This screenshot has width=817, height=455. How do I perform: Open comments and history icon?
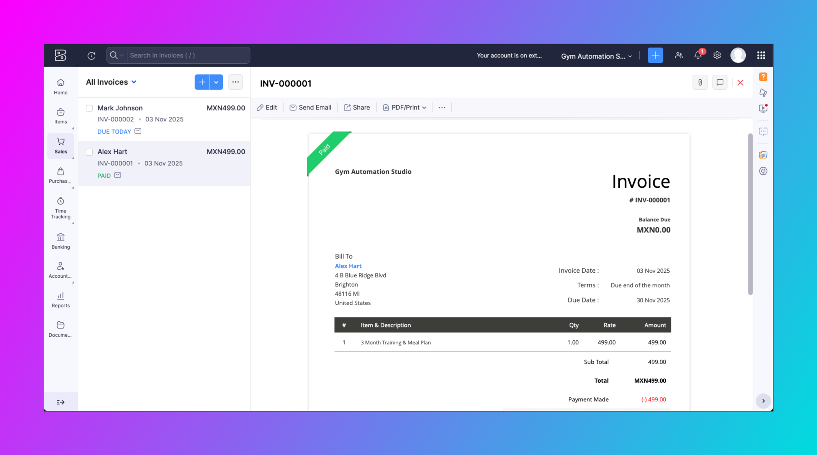pyautogui.click(x=720, y=82)
